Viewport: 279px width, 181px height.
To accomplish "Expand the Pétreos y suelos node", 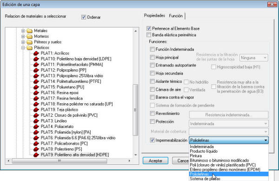I will (x=23, y=42).
